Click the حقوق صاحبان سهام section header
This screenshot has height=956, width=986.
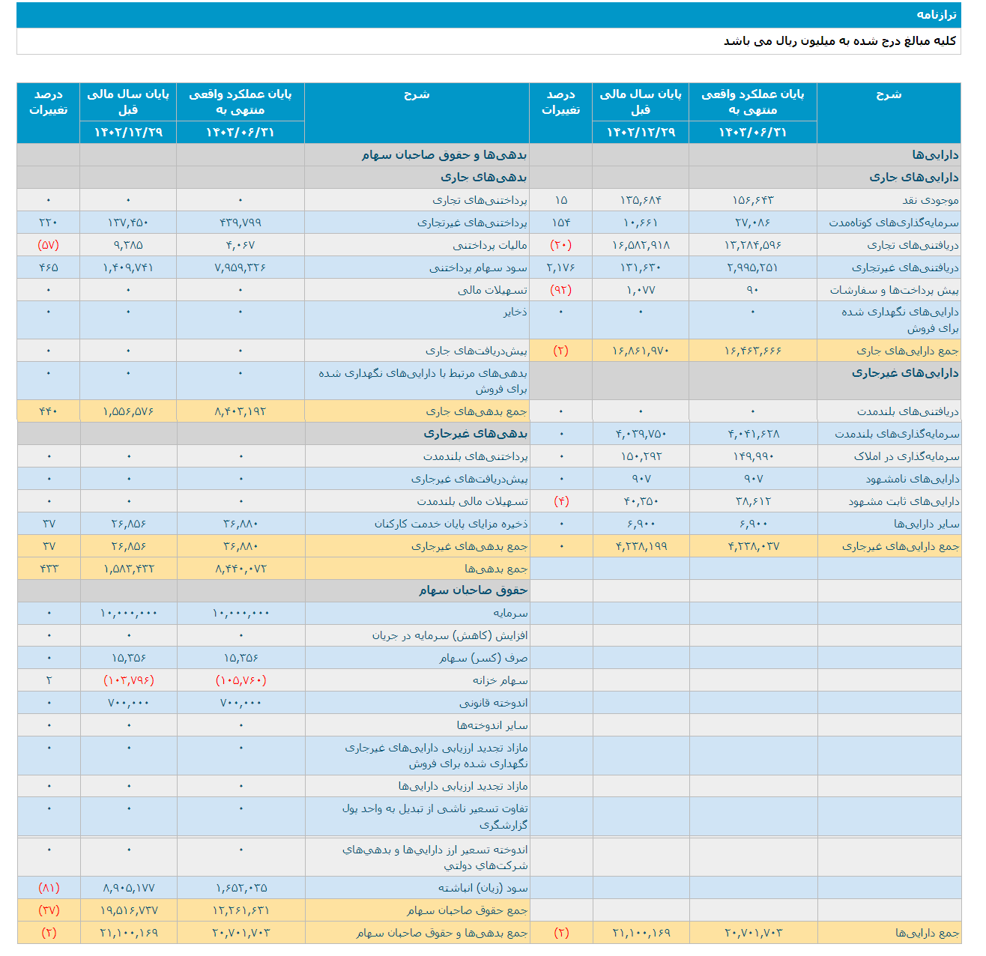click(x=473, y=590)
